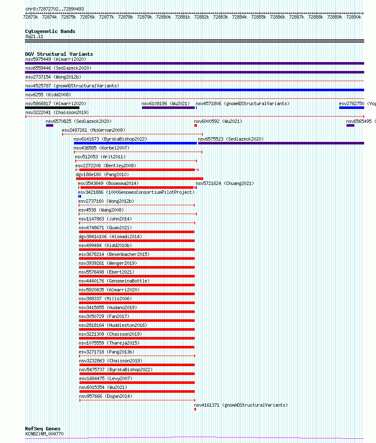
Task: Open the nsv3415855 (Audano2019) label
Action: pos(108,308)
